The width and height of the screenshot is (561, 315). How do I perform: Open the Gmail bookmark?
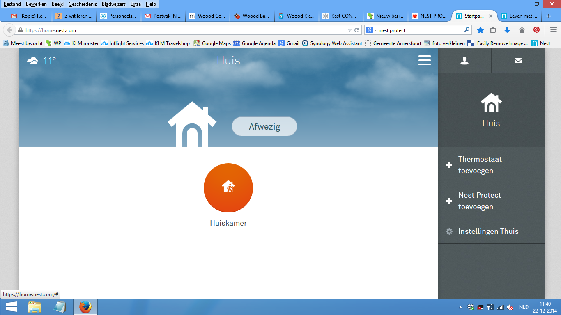[289, 43]
